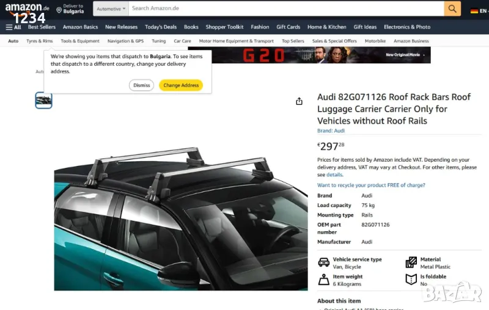489x310 pixels.
Task: Click the Amazon.de logo
Action: point(27,8)
